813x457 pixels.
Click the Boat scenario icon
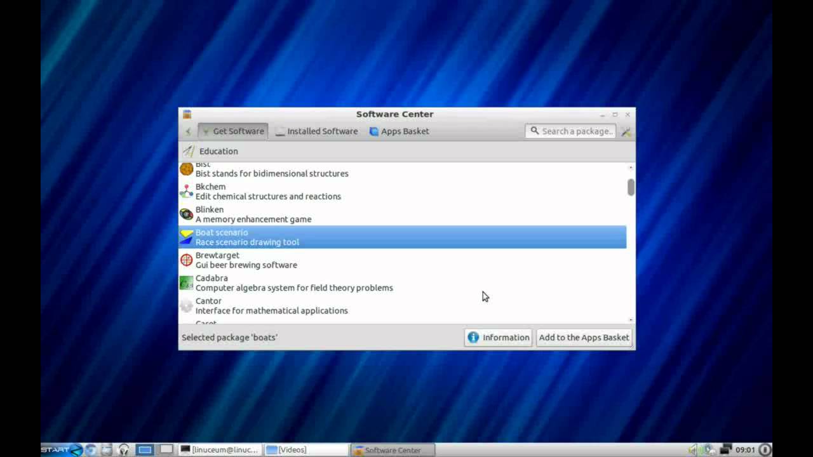[x=186, y=237]
